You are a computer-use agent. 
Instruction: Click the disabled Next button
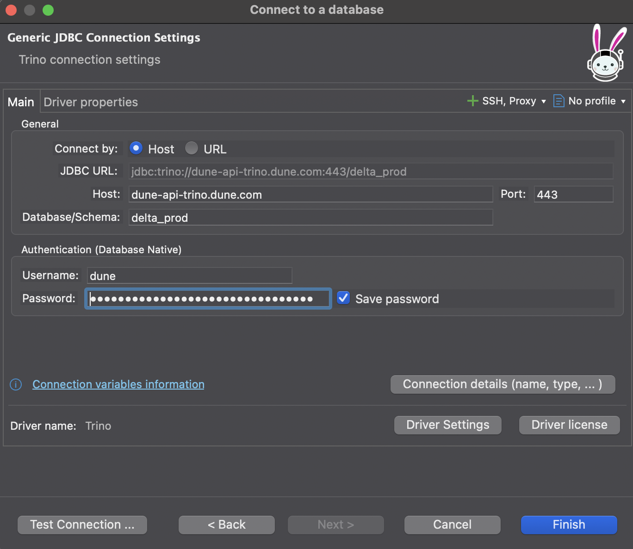pos(336,525)
